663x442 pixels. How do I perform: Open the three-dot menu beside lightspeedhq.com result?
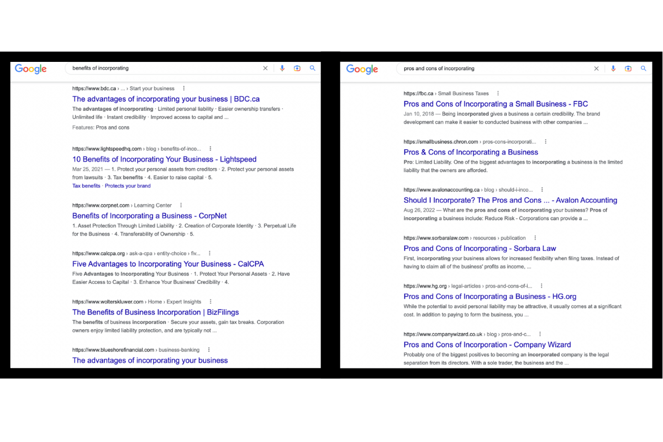(211, 149)
